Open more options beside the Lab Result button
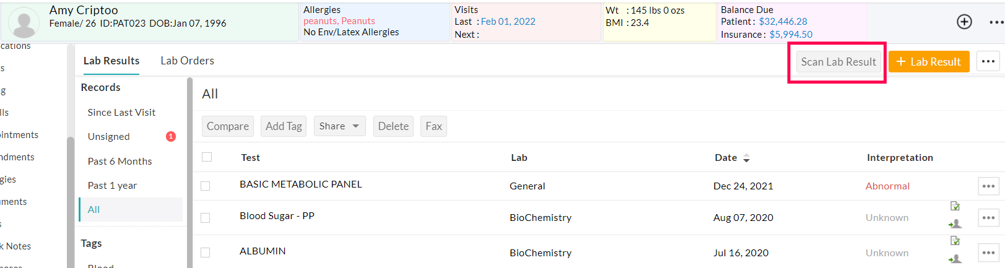The image size is (1005, 268). point(988,61)
